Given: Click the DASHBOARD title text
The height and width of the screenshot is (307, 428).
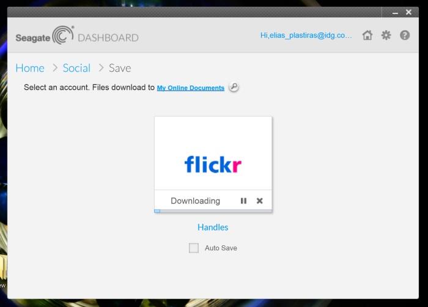Looking at the screenshot, I should click(x=108, y=38).
